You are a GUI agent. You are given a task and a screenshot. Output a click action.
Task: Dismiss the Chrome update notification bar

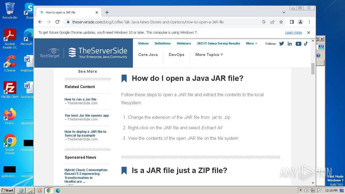[309, 33]
